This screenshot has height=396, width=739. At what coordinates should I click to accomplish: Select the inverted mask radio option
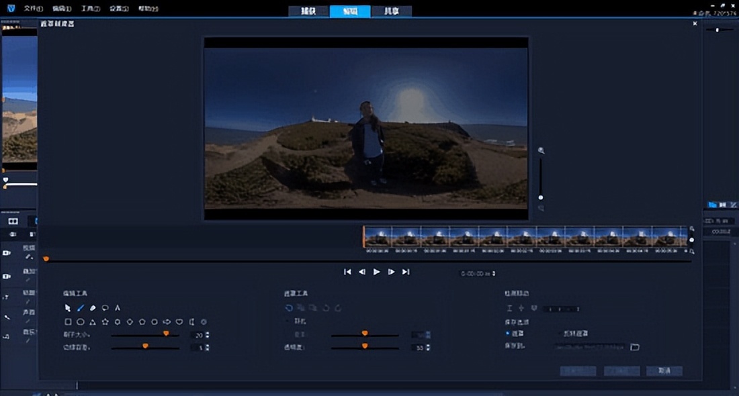(560, 334)
